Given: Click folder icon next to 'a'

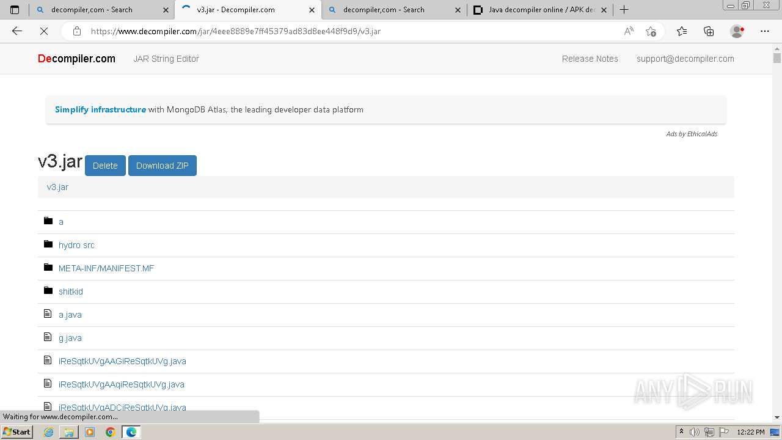Looking at the screenshot, I should (48, 221).
